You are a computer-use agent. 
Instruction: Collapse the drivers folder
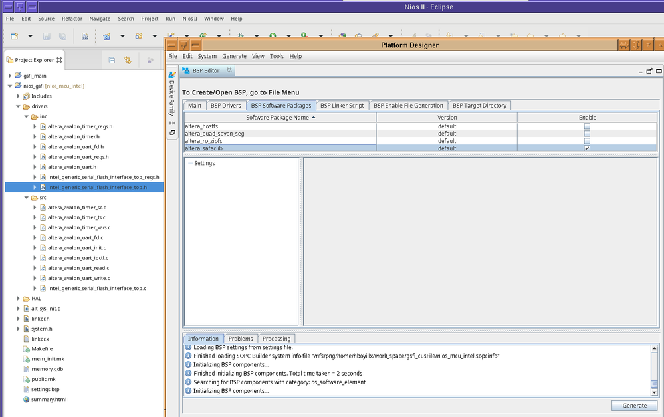click(19, 106)
